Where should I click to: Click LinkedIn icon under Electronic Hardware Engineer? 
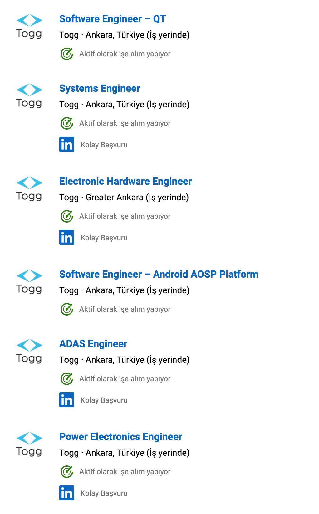(67, 237)
